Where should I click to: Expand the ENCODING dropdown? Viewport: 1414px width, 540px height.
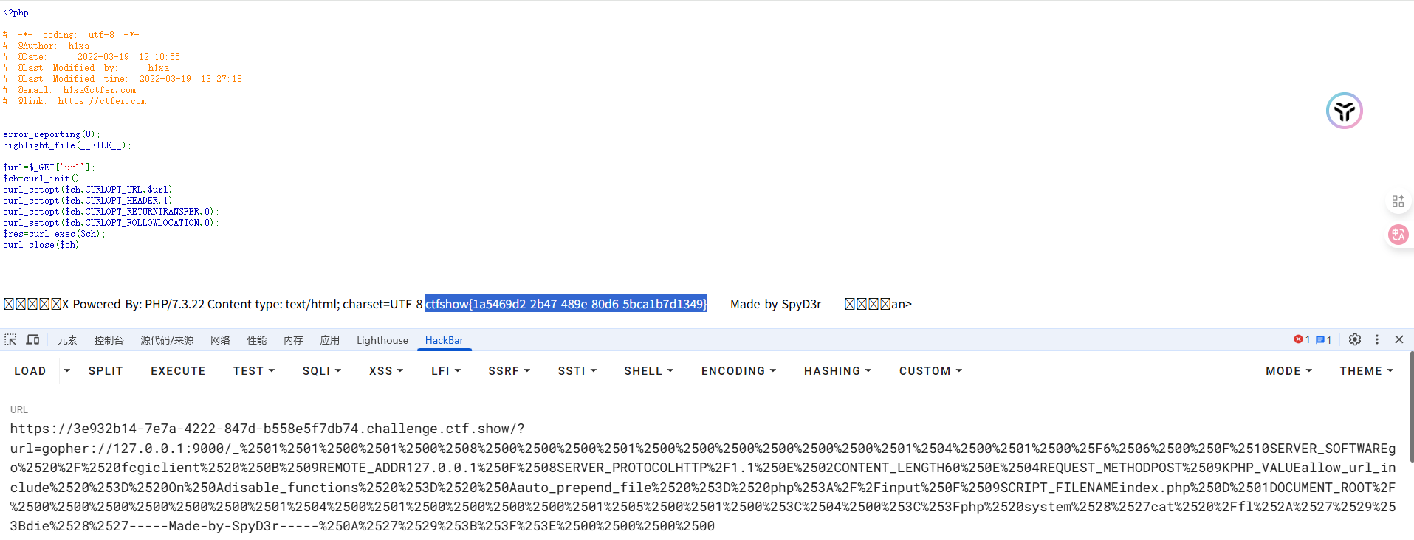tap(738, 371)
